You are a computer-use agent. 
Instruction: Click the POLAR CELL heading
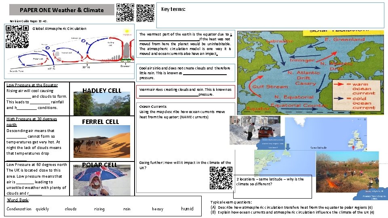pyautogui.click(x=99, y=165)
